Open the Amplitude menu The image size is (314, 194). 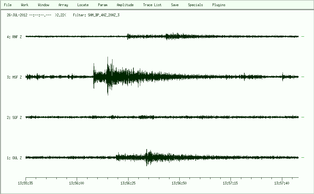click(125, 5)
